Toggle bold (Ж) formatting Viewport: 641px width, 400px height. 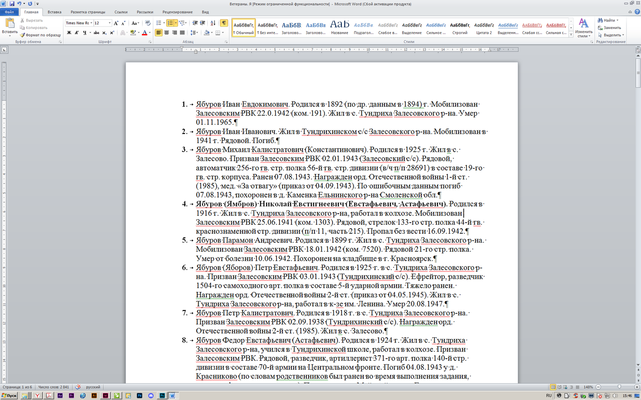[x=69, y=33]
